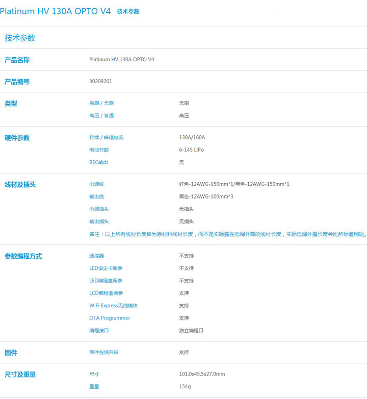Click the 支持 value for LCD编程盒调参
367x399 pixels.
pos(184,293)
